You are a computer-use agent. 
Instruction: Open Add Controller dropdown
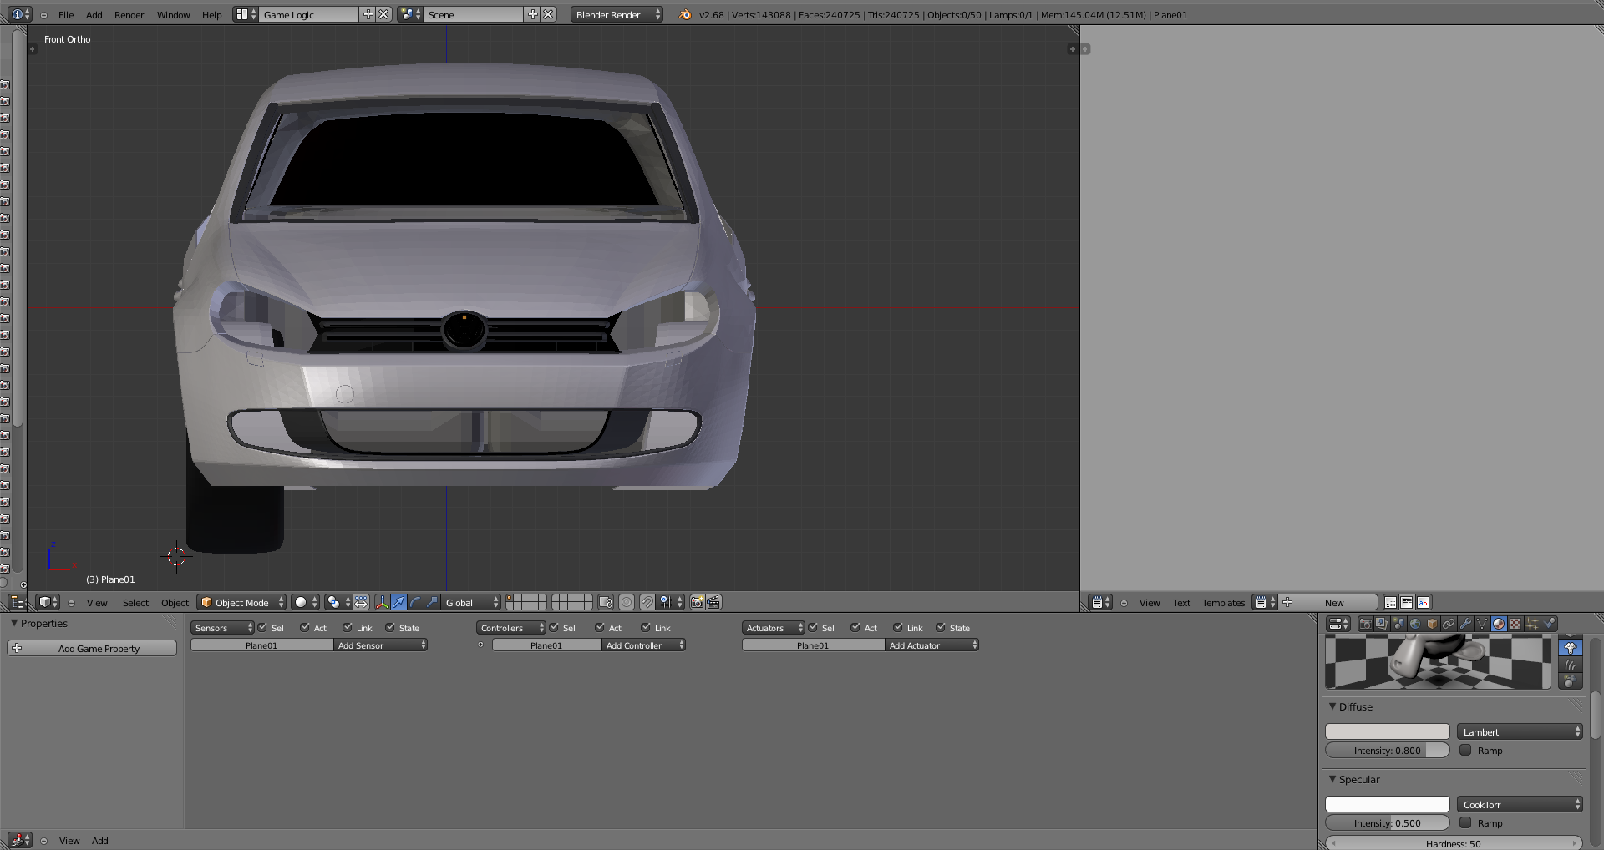[644, 645]
